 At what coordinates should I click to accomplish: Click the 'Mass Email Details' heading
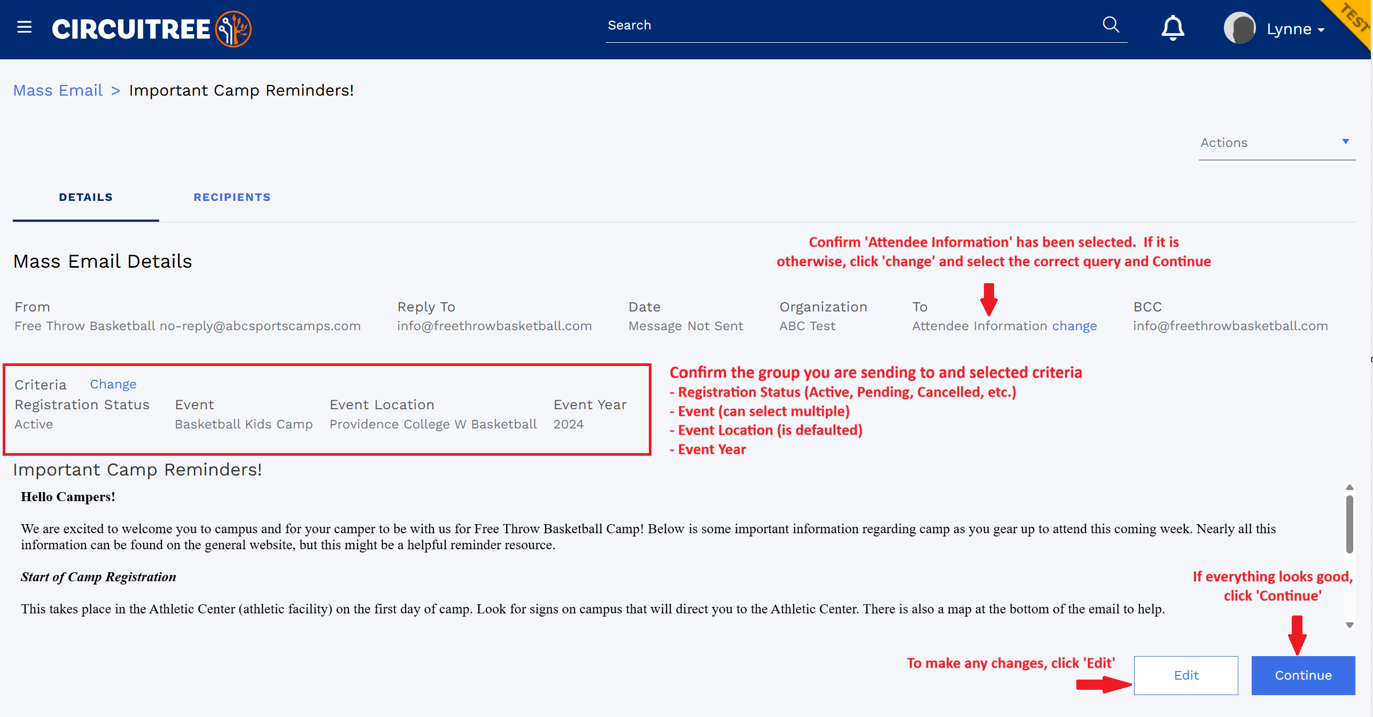103,261
